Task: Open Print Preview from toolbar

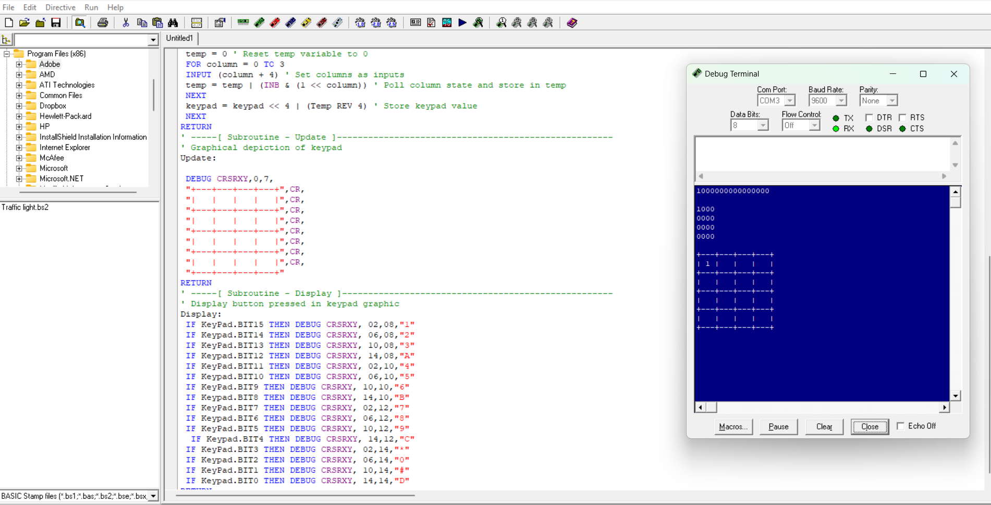Action: [80, 22]
